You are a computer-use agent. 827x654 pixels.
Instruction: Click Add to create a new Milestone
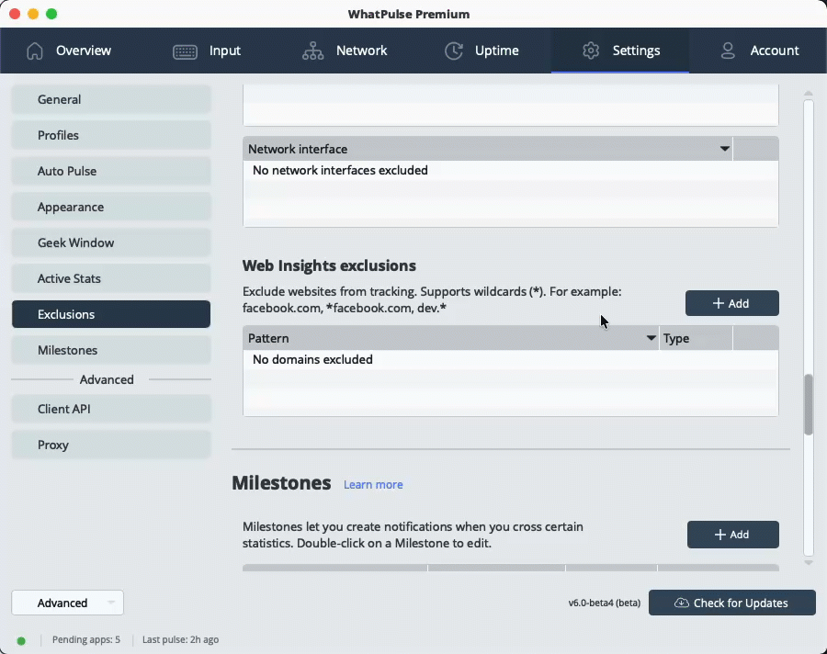733,535
